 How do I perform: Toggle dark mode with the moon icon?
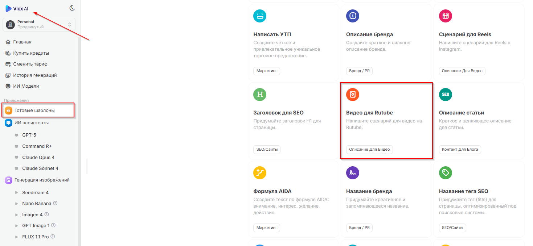pos(72,8)
